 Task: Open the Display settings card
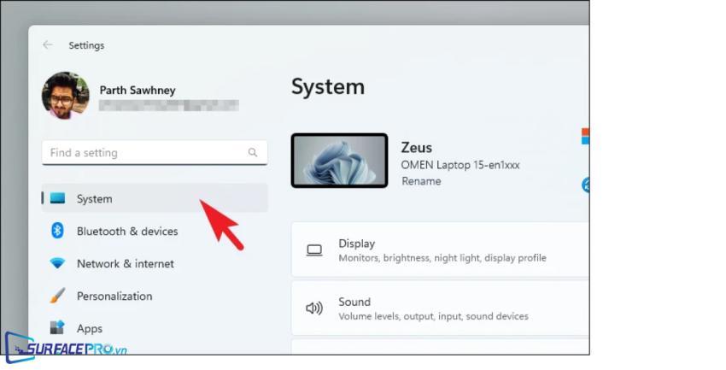[440, 250]
